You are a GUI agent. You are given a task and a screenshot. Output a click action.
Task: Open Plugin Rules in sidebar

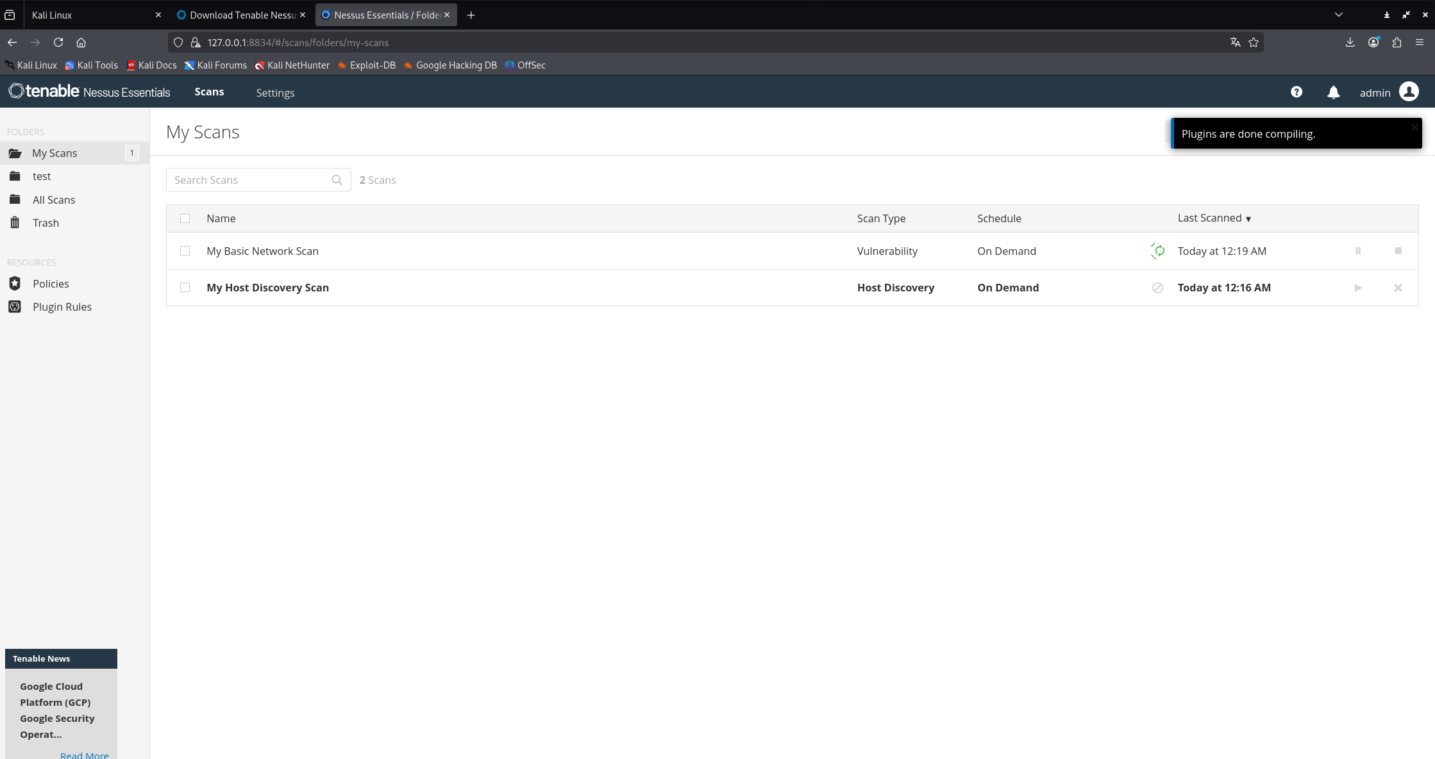pyautogui.click(x=62, y=307)
